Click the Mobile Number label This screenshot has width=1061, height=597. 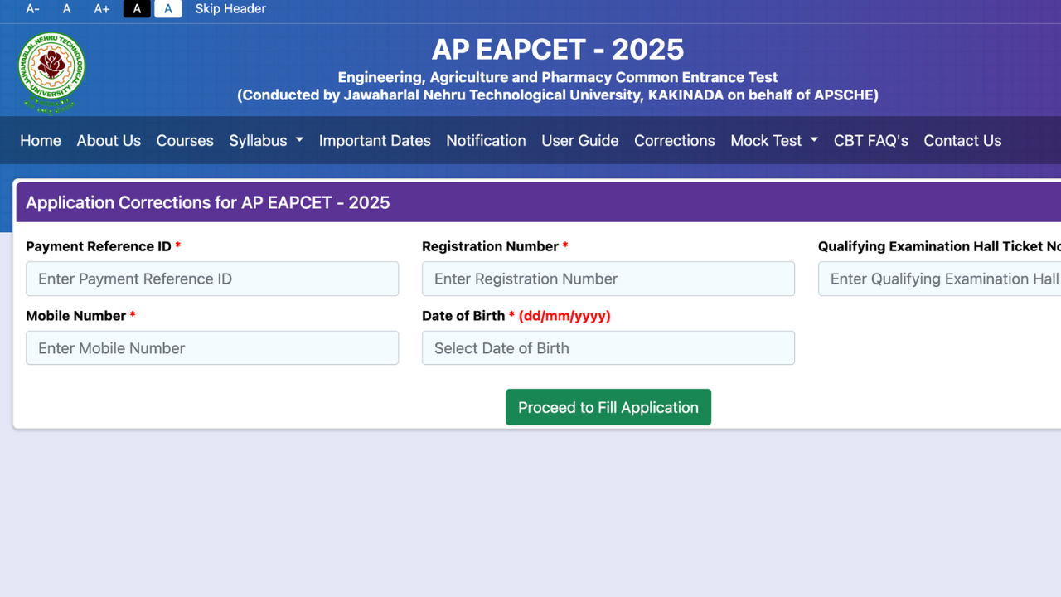pos(80,316)
